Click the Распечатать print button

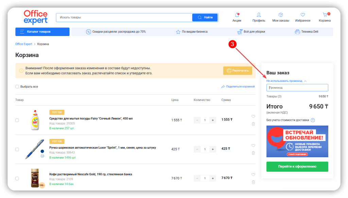pyautogui.click(x=238, y=71)
